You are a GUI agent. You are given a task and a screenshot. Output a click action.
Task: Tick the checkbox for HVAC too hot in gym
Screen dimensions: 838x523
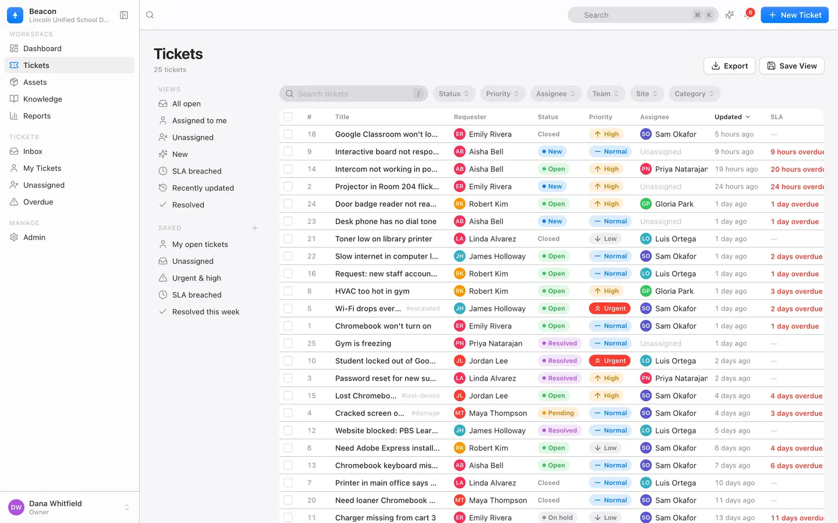point(288,291)
